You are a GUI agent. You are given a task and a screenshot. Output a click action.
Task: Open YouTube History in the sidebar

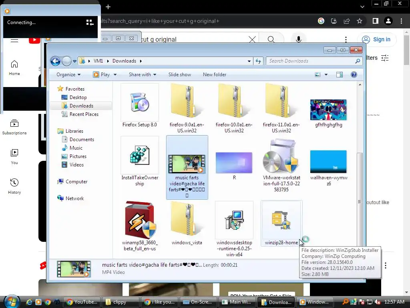[x=14, y=186]
